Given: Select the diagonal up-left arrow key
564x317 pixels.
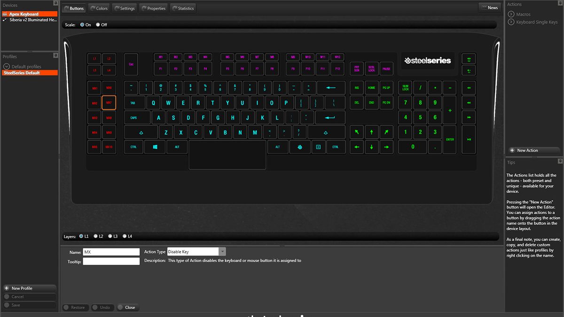Looking at the screenshot, I should click(357, 132).
